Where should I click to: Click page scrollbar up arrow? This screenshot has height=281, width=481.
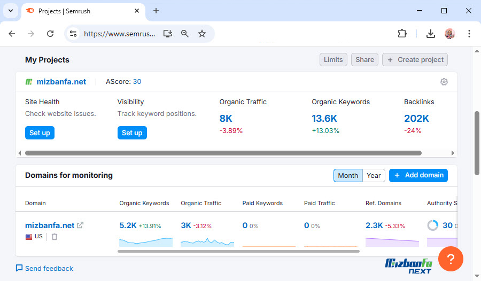pyautogui.click(x=477, y=51)
